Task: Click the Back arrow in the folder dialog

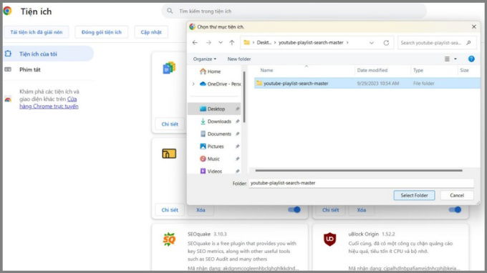Action: [195, 43]
